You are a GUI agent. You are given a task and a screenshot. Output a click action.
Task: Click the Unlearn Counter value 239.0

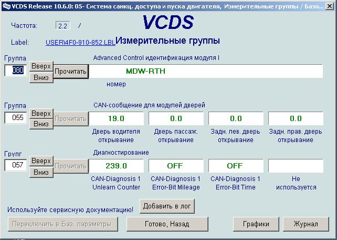[115, 166]
